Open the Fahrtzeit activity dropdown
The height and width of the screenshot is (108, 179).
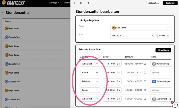coord(90,81)
